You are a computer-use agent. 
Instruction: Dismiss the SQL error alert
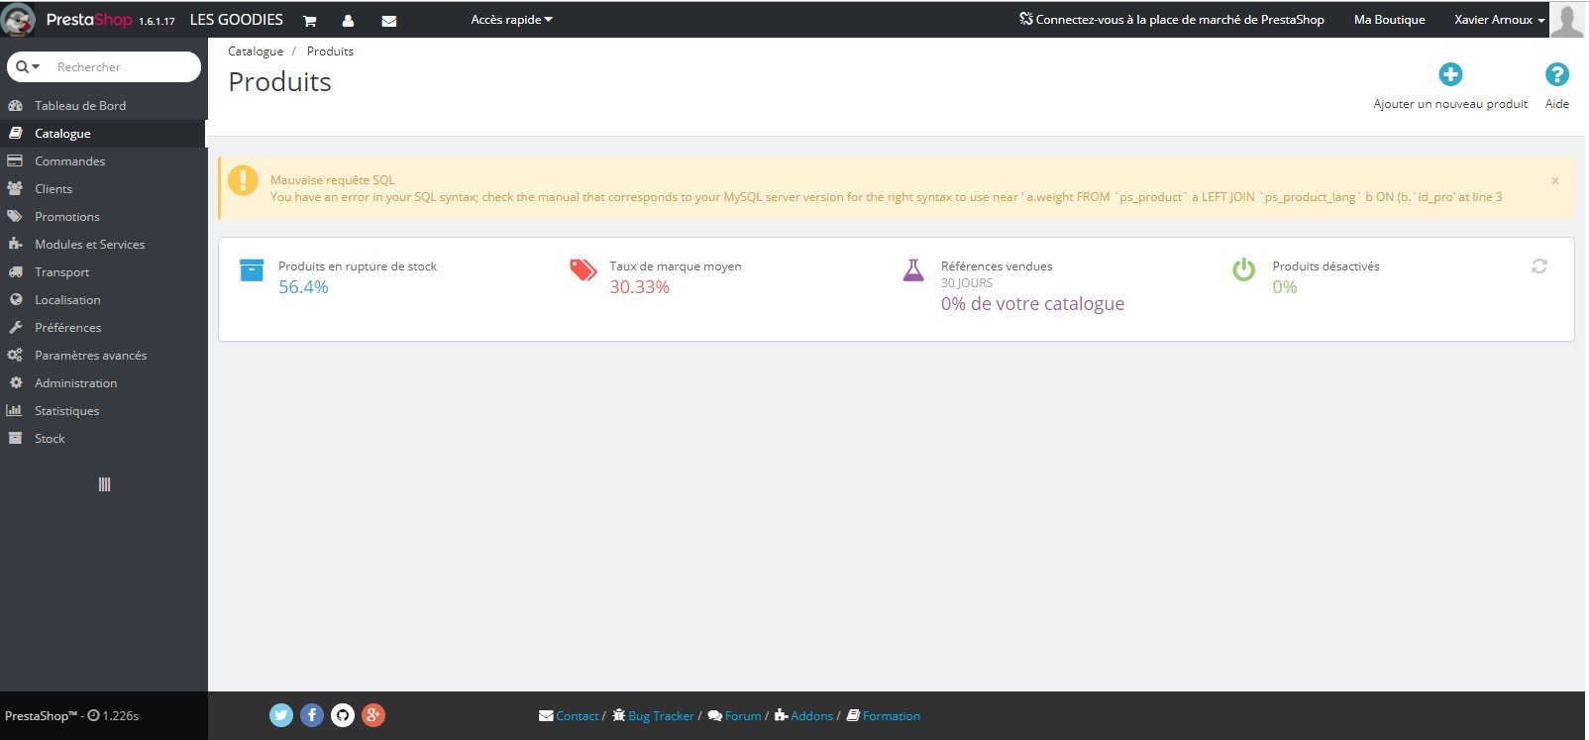coord(1555,180)
